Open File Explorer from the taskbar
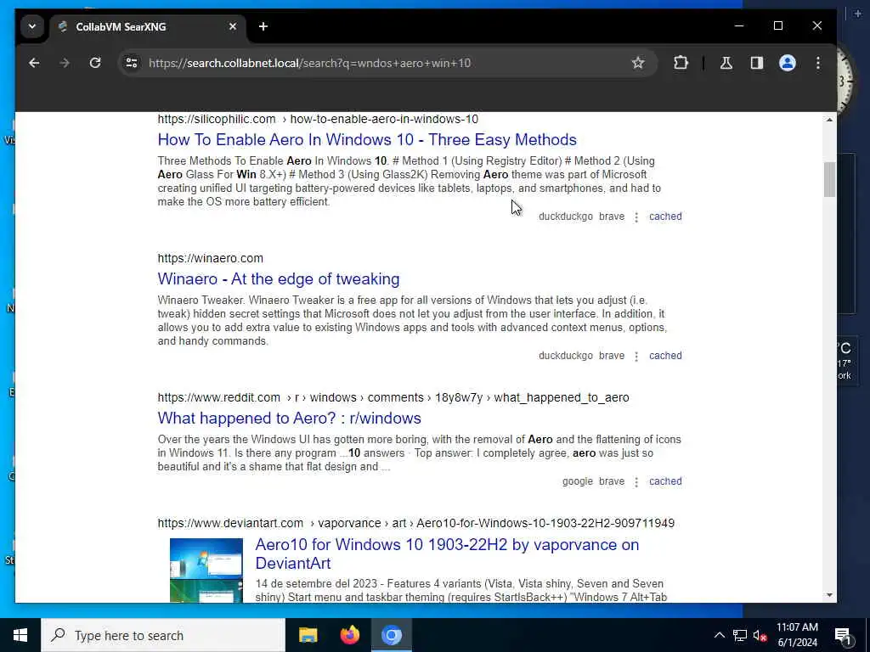The width and height of the screenshot is (870, 652). tap(308, 635)
